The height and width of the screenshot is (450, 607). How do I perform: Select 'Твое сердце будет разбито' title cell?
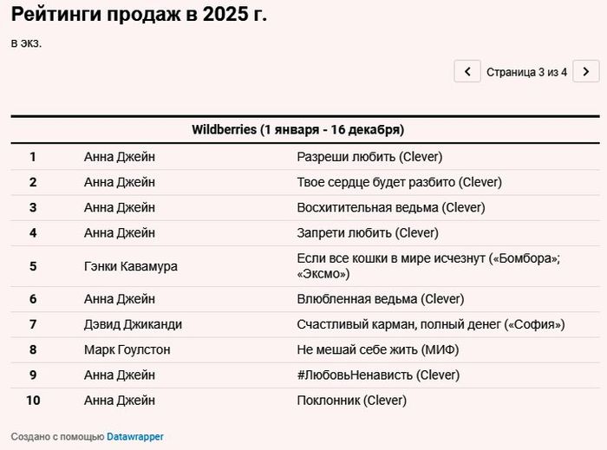(x=399, y=182)
